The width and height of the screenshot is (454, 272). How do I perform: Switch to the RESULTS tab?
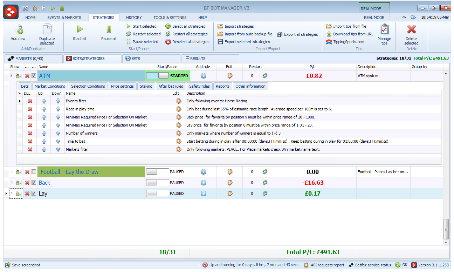coord(210,59)
